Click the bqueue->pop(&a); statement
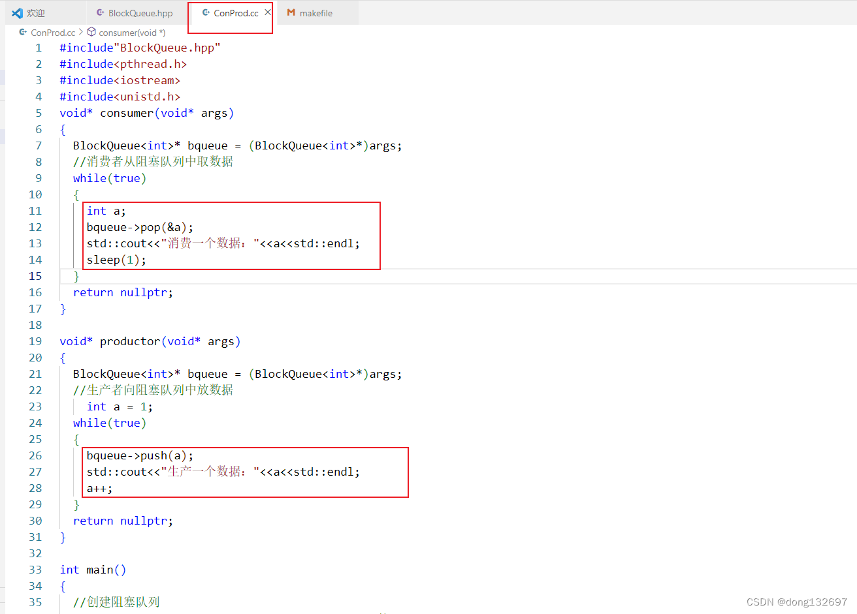 click(x=140, y=227)
